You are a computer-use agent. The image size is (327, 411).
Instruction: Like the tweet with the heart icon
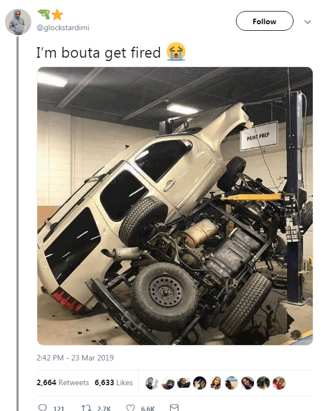131,408
